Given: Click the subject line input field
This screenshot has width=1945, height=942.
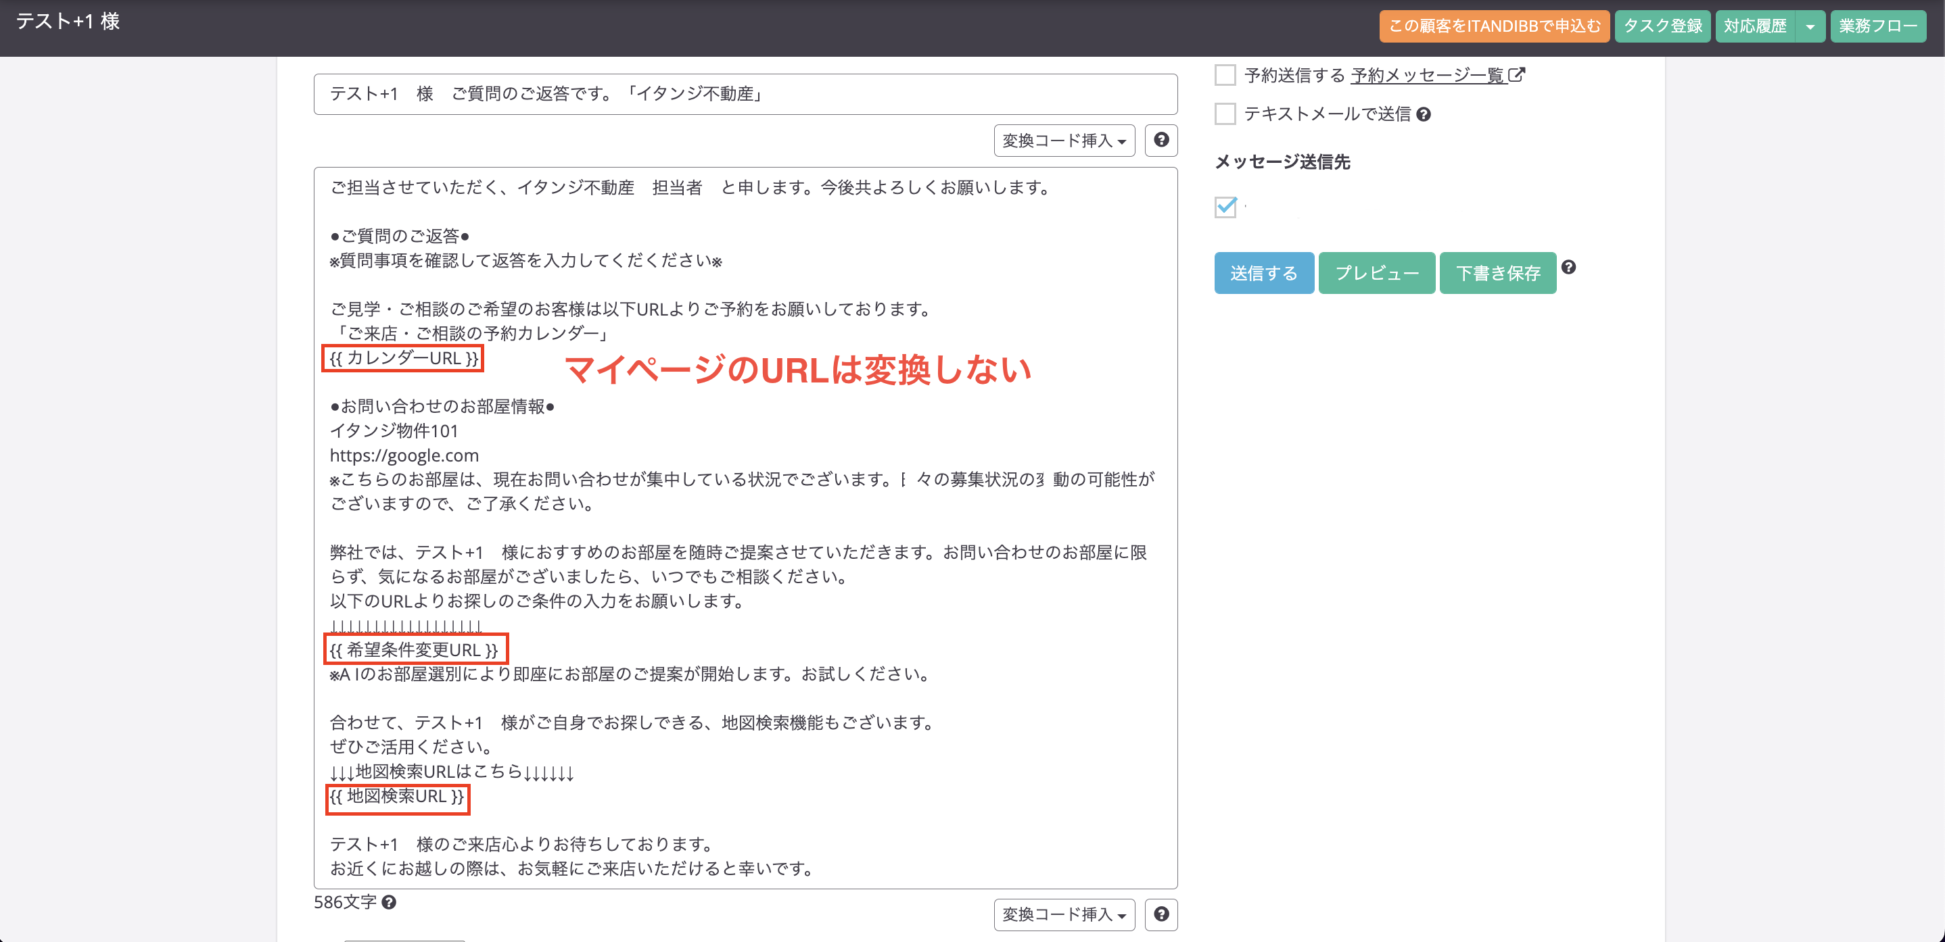Looking at the screenshot, I should click(745, 95).
